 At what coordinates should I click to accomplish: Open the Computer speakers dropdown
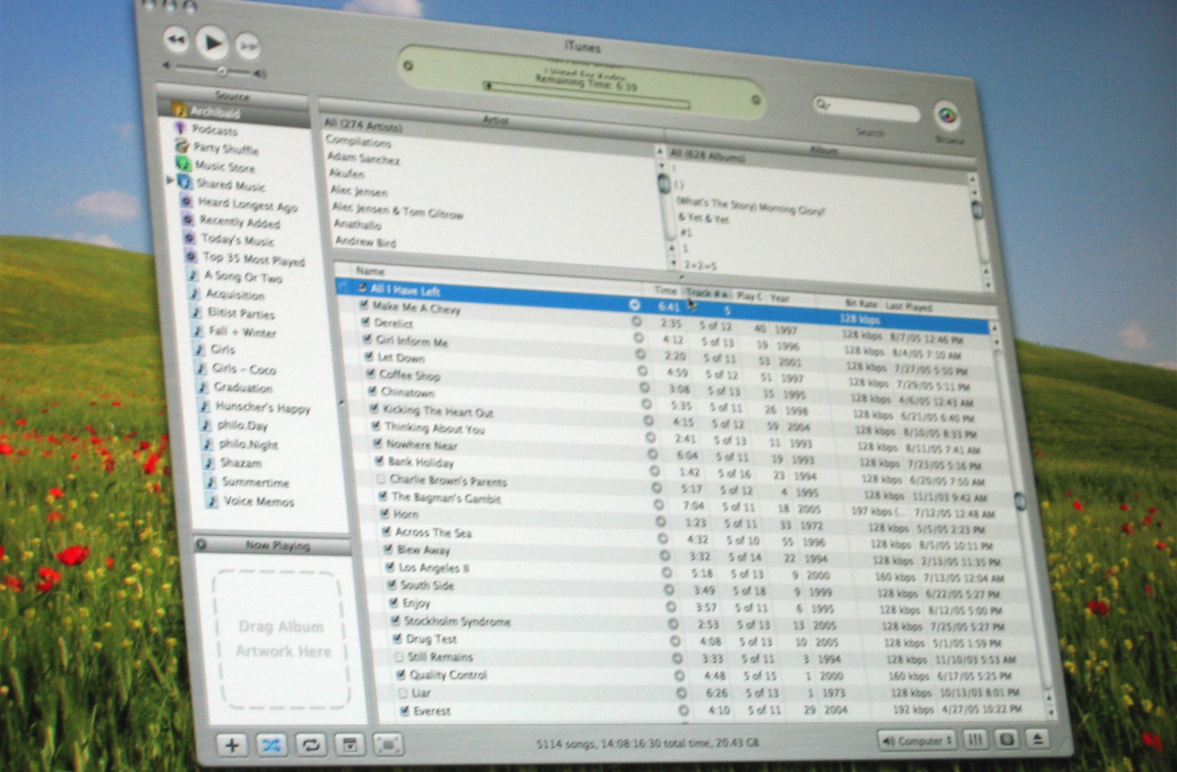coord(917,740)
